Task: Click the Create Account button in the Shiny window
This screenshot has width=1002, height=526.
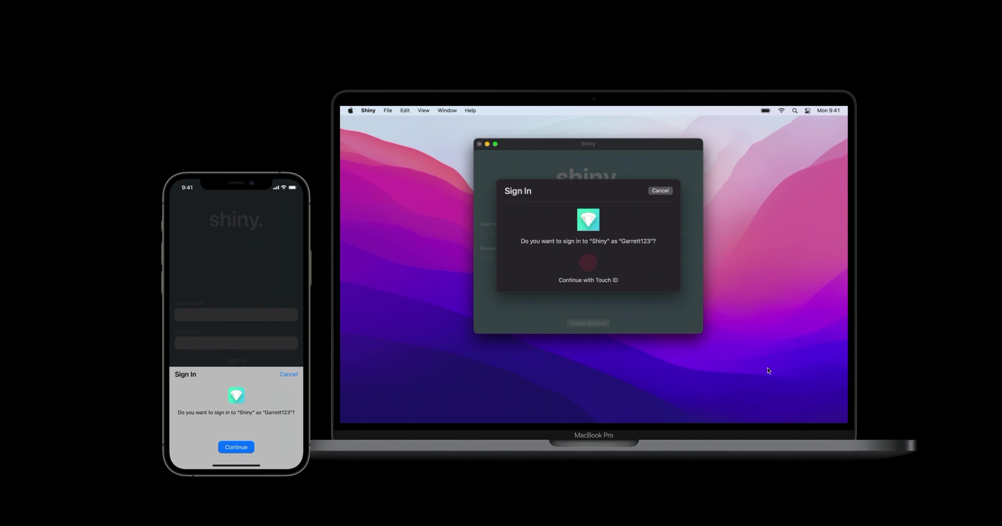Action: [588, 323]
